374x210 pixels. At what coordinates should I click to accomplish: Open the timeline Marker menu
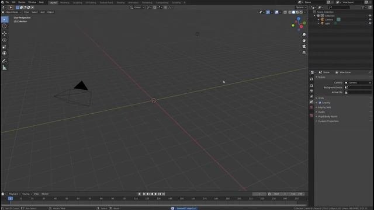tap(45, 194)
